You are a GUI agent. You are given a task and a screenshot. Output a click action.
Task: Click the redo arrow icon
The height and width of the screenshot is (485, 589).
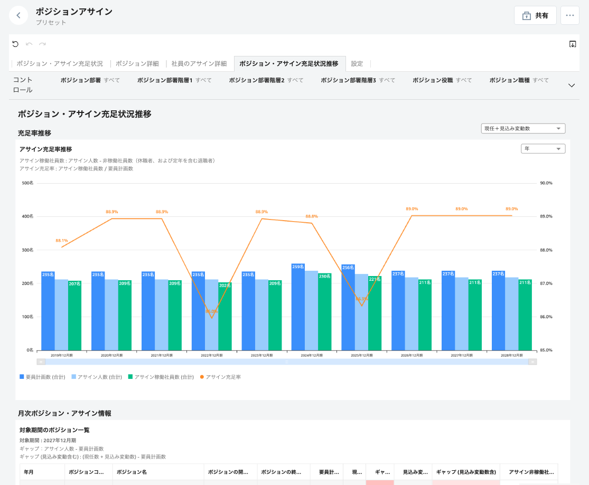(x=42, y=44)
